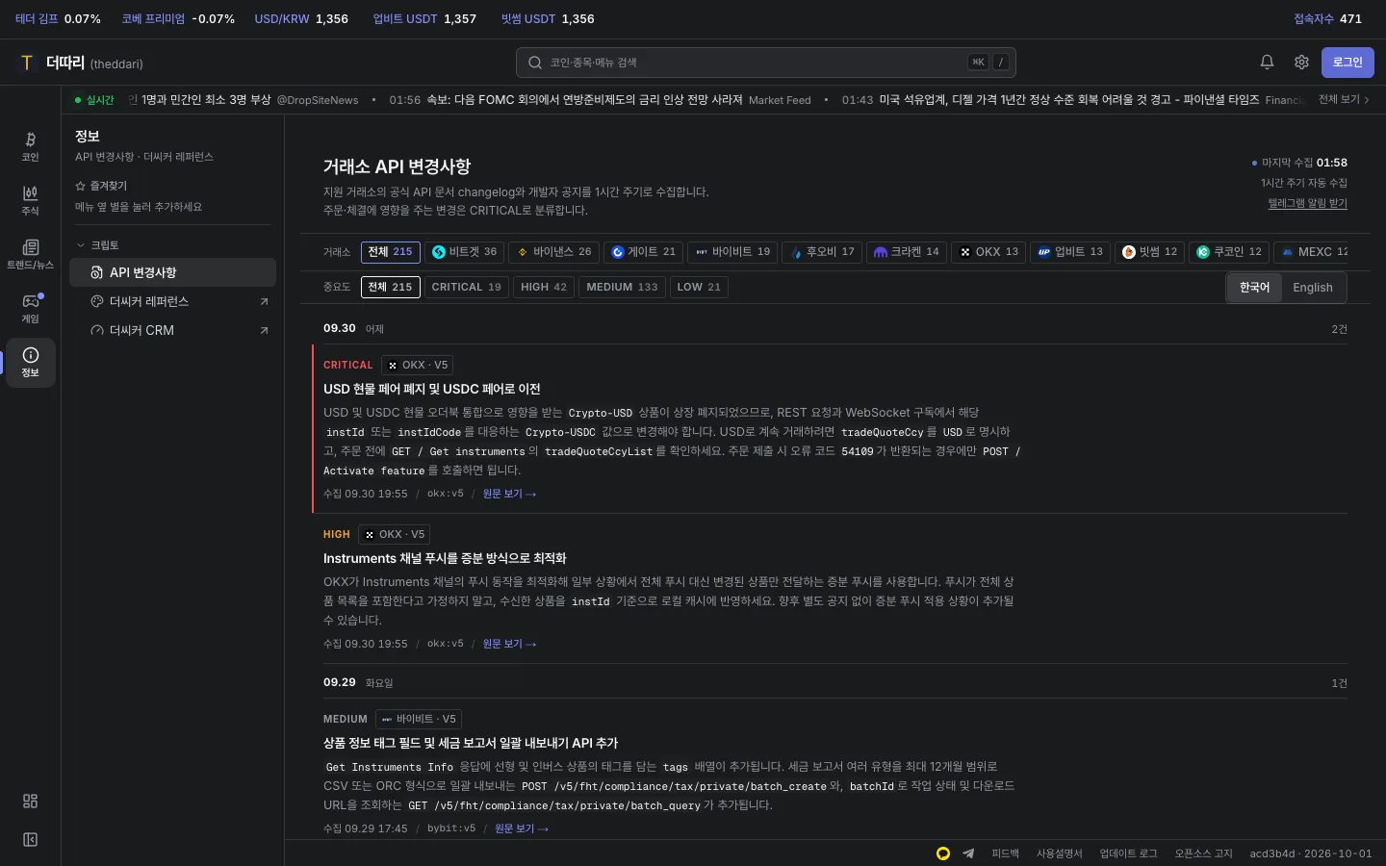This screenshot has height=866, width=1386.
Task: Click the apps grid icon in sidebar
Action: coord(30,802)
